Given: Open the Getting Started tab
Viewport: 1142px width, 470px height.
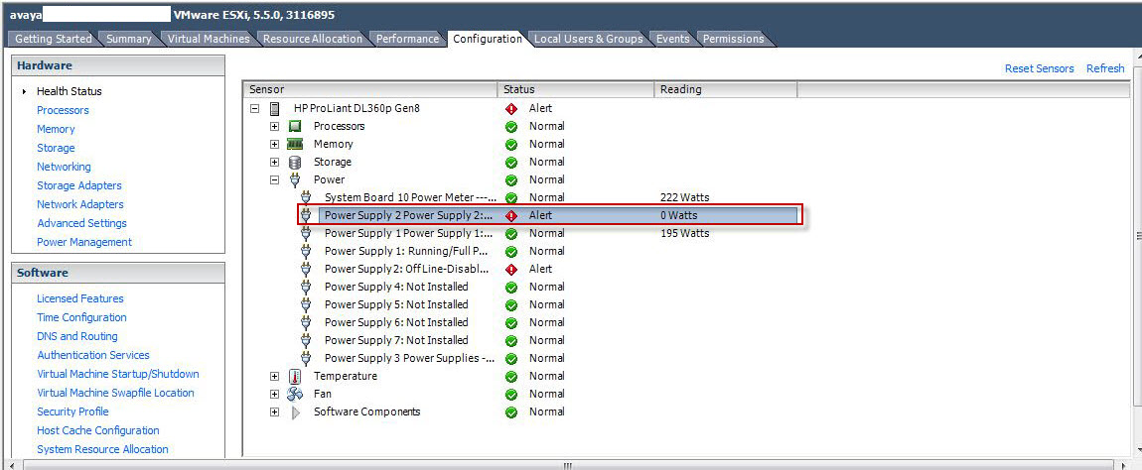Looking at the screenshot, I should click(54, 39).
